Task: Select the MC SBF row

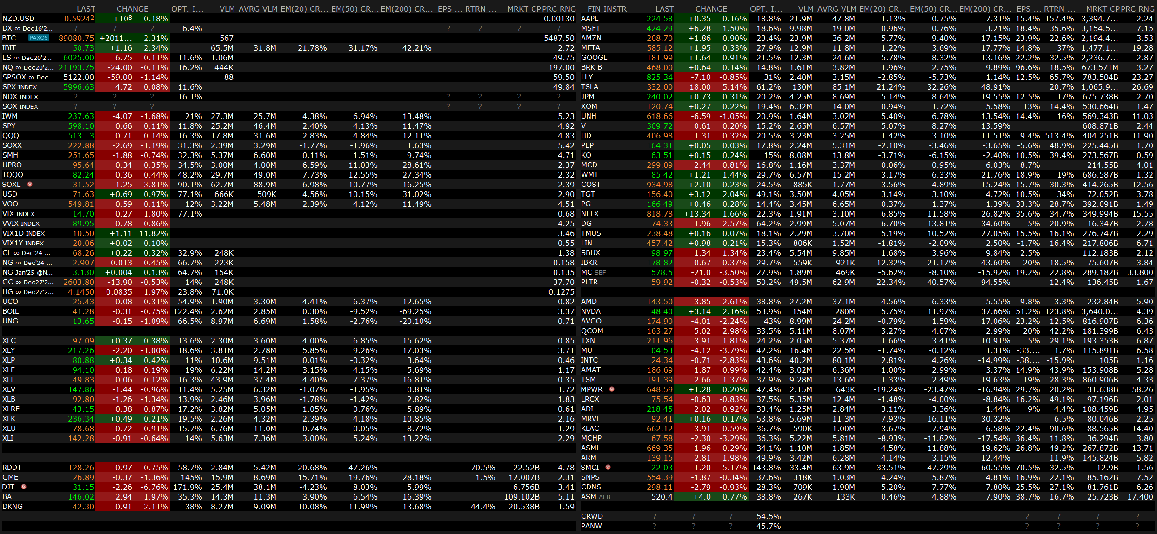Action: [868, 272]
